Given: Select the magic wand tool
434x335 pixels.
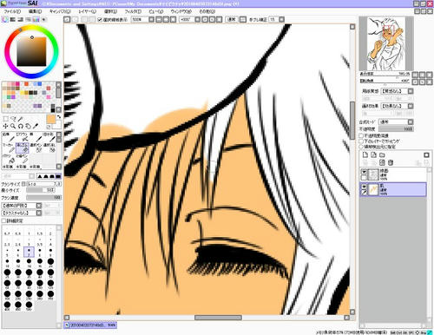Looking at the screenshot, I should (x=21, y=119).
